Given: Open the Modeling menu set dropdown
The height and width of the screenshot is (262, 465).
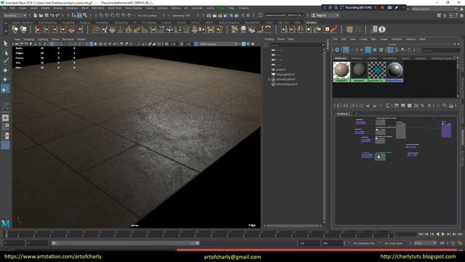Looking at the screenshot, I should click(15, 15).
